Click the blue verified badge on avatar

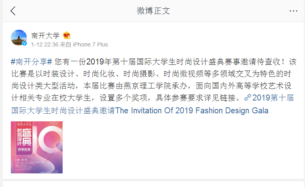24,43
